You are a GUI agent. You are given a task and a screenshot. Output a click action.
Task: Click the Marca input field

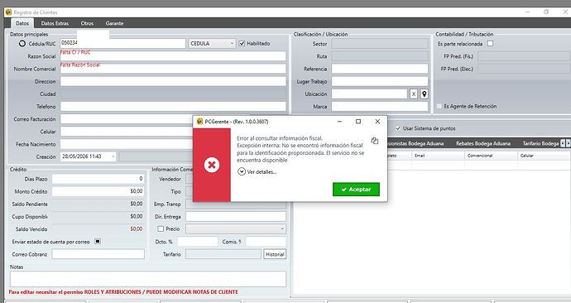[380, 106]
